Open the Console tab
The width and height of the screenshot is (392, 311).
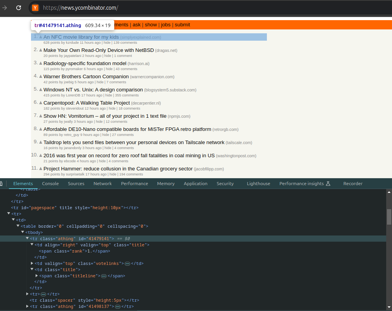tap(50, 184)
